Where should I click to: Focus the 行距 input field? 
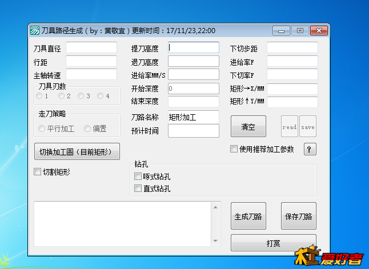(x=91, y=61)
